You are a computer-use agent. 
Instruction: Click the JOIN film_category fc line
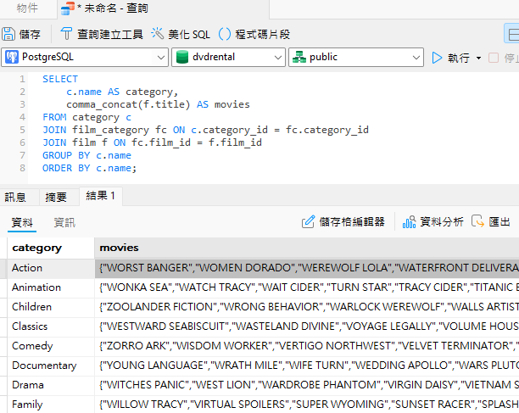[x=205, y=130]
